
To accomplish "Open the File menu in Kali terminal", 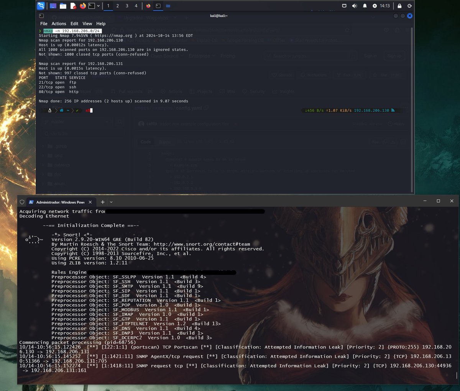I will tap(44, 23).
